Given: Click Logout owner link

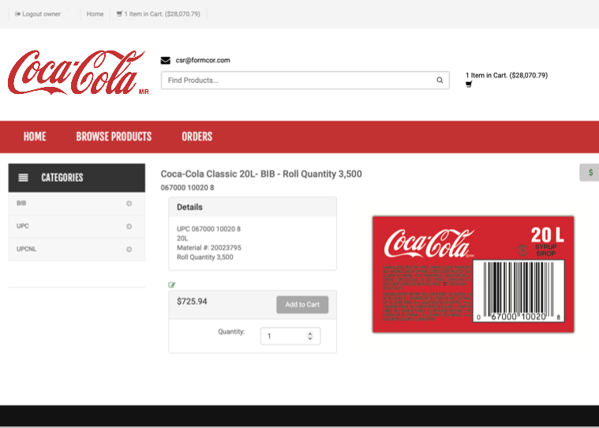Looking at the screenshot, I should pos(38,14).
